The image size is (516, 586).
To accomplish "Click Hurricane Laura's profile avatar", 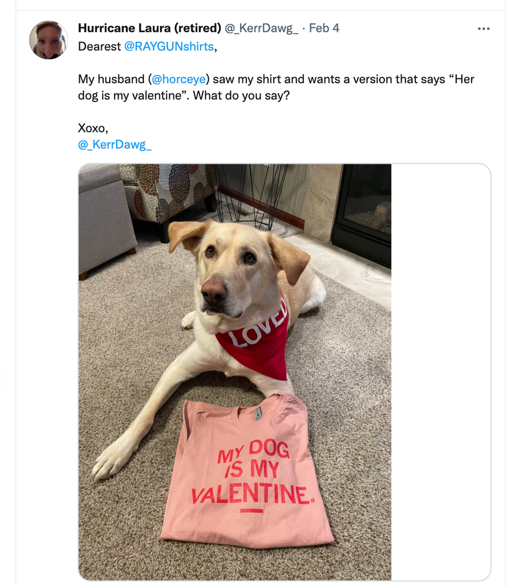I will click(x=49, y=40).
